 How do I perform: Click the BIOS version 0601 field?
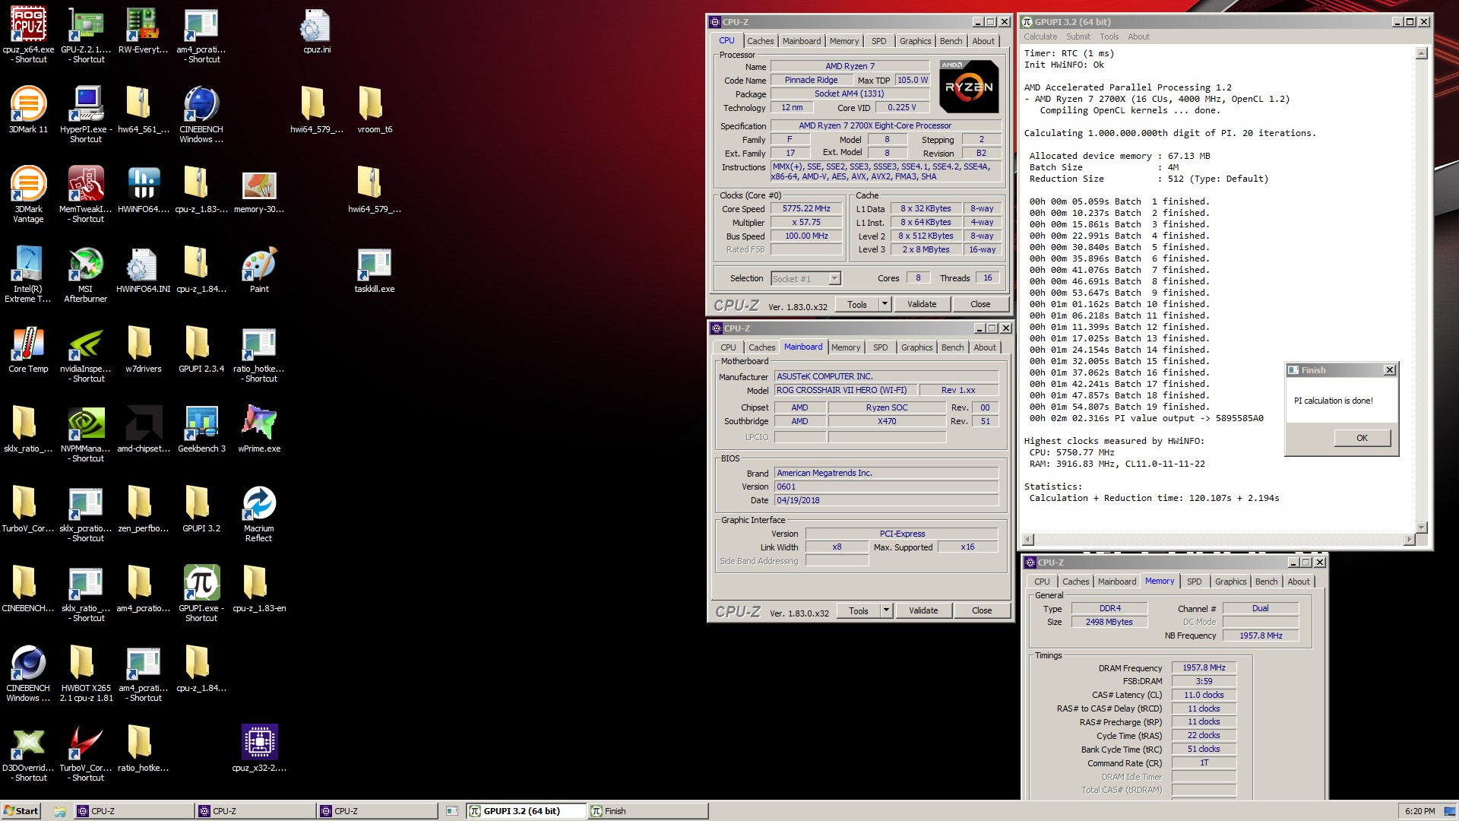(886, 487)
